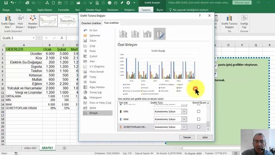This screenshot has height=155, width=275.
Task: Toggle secondary axis checkbox for MIN series
Action: [199, 112]
